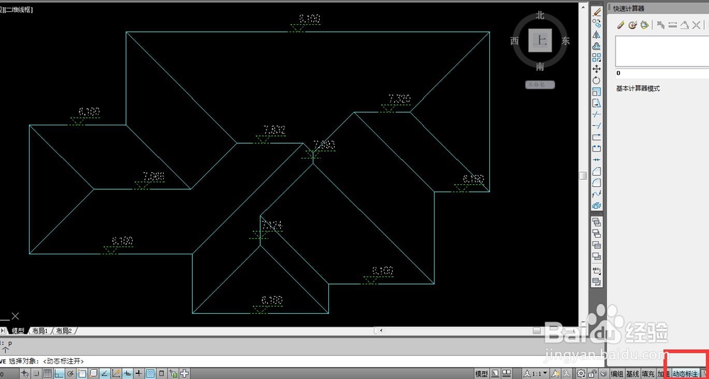
Task: Toggle Dynamic Input in status bar
Action: 128,373
